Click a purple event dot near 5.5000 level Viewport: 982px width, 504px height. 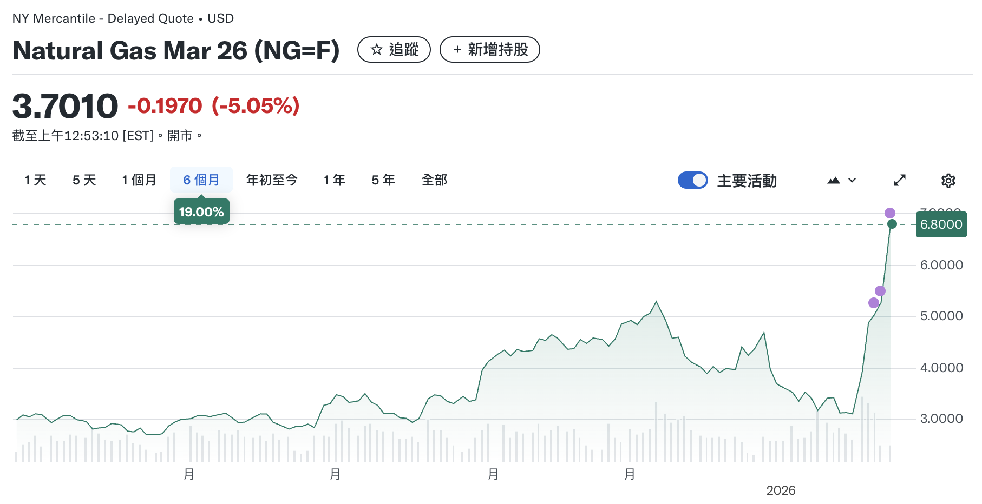880,290
